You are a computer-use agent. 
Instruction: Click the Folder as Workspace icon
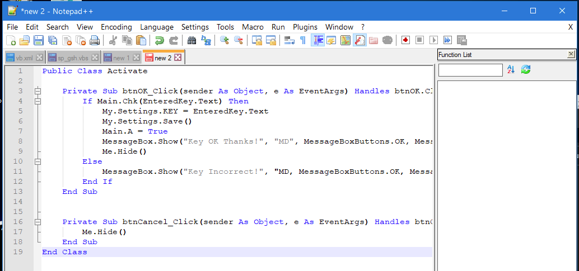tap(373, 40)
